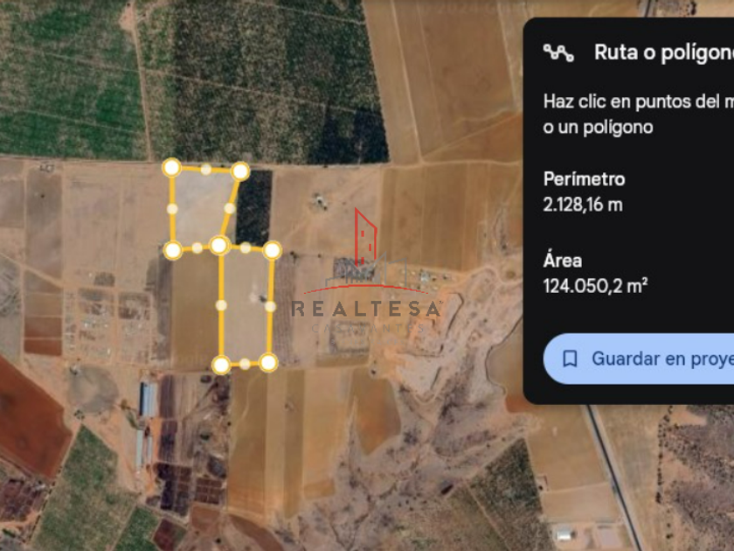Select the center vertex where polygon edges cross

(219, 245)
